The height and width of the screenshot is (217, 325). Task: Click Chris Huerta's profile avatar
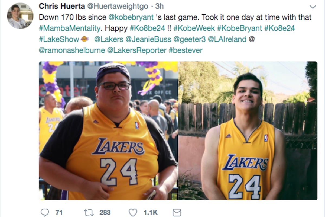point(20,16)
